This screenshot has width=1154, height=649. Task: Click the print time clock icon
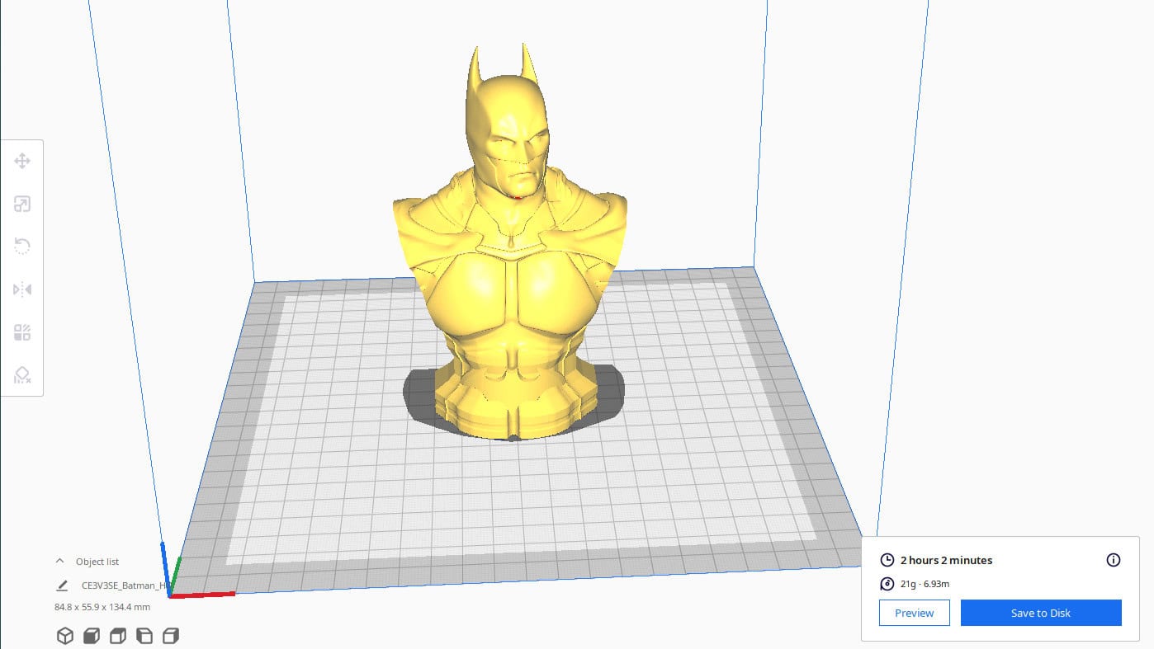[887, 560]
